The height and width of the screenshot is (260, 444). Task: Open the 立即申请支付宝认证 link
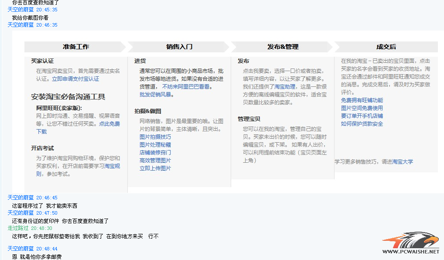coord(75,79)
